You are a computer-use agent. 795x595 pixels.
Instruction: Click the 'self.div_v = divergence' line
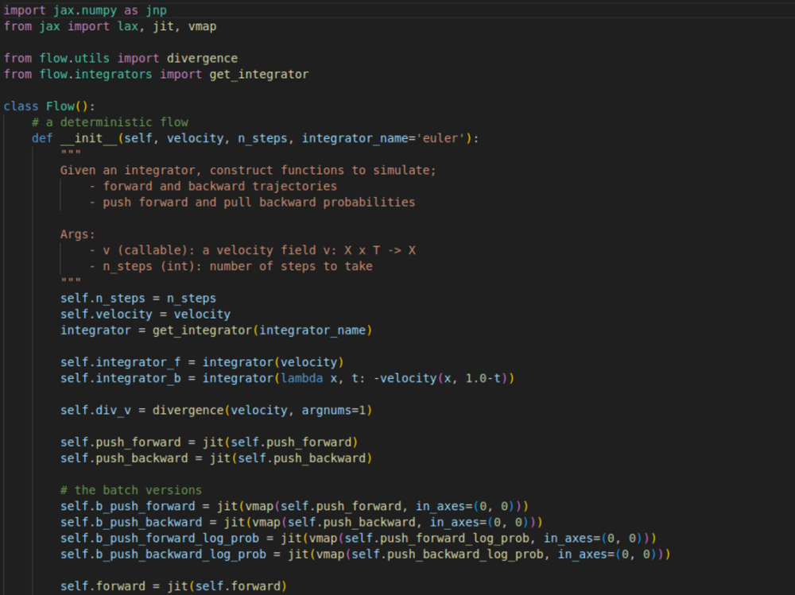(216, 410)
